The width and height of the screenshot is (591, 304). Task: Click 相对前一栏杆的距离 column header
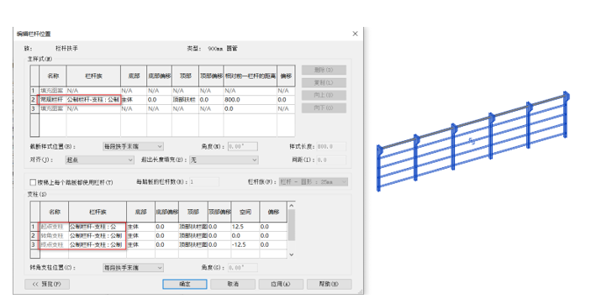[x=251, y=76]
